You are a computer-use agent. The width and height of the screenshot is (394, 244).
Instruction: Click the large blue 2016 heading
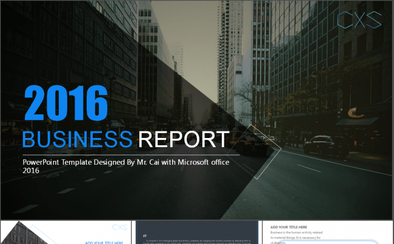point(66,103)
